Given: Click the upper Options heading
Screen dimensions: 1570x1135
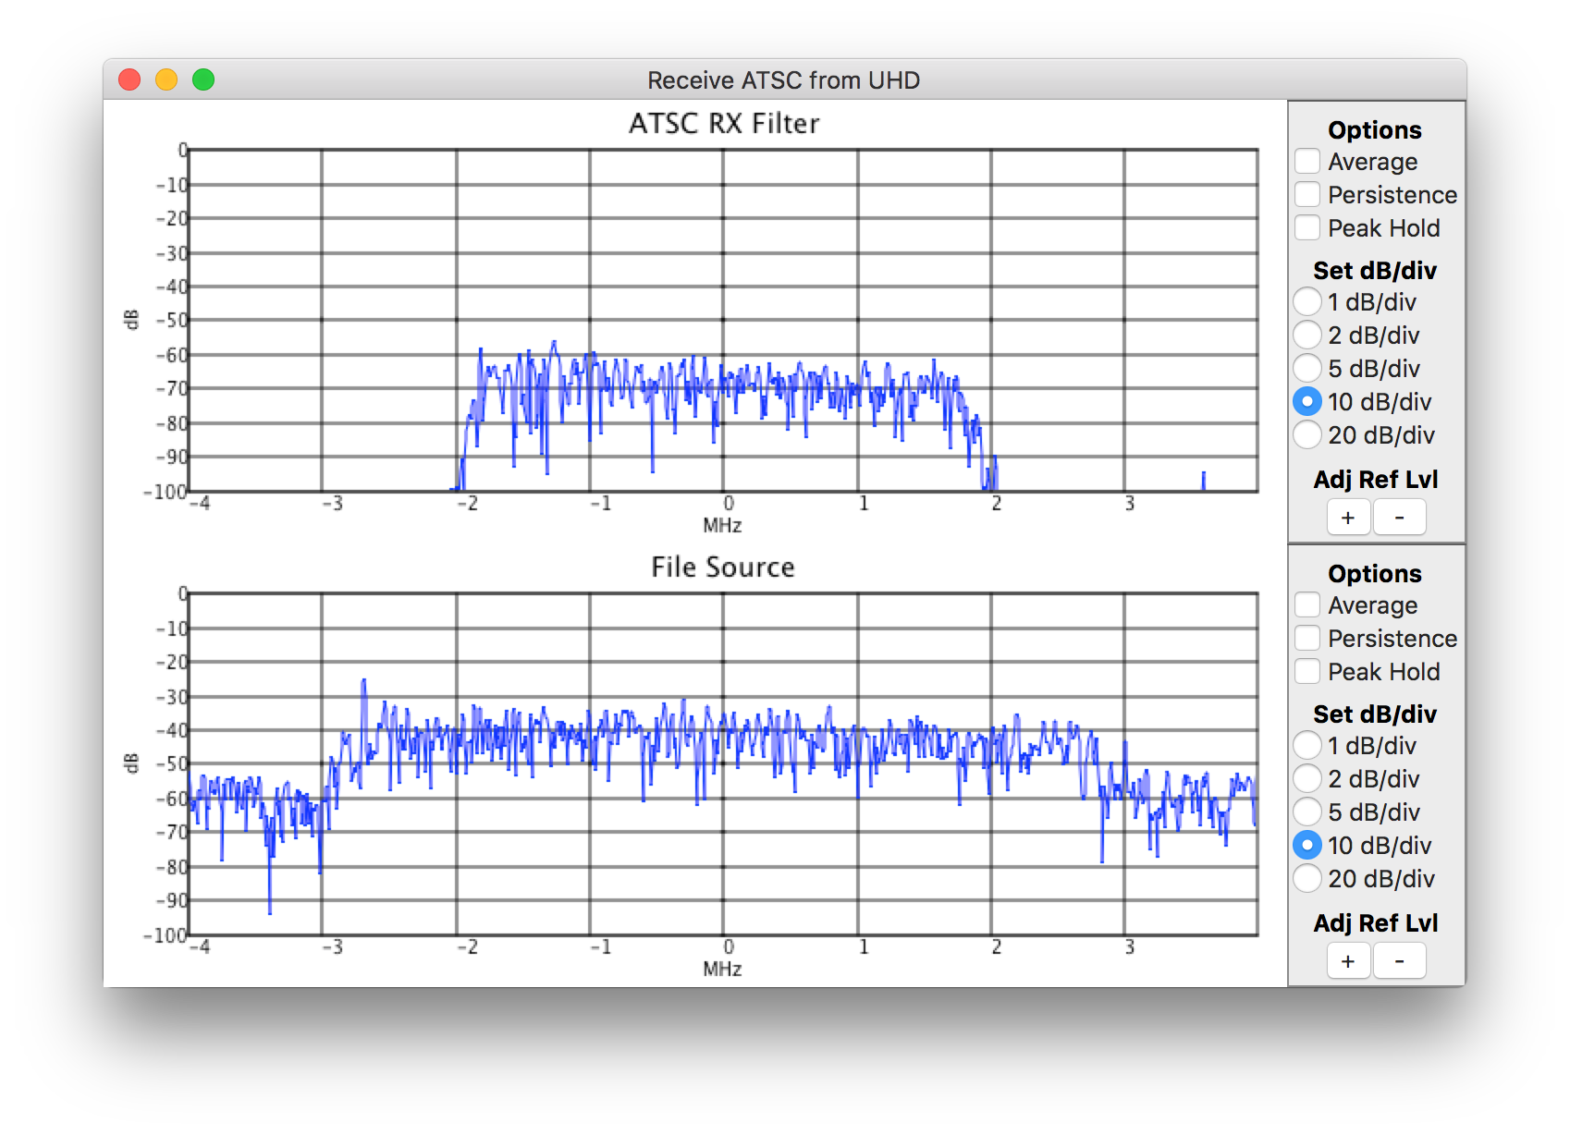Looking at the screenshot, I should (1375, 130).
